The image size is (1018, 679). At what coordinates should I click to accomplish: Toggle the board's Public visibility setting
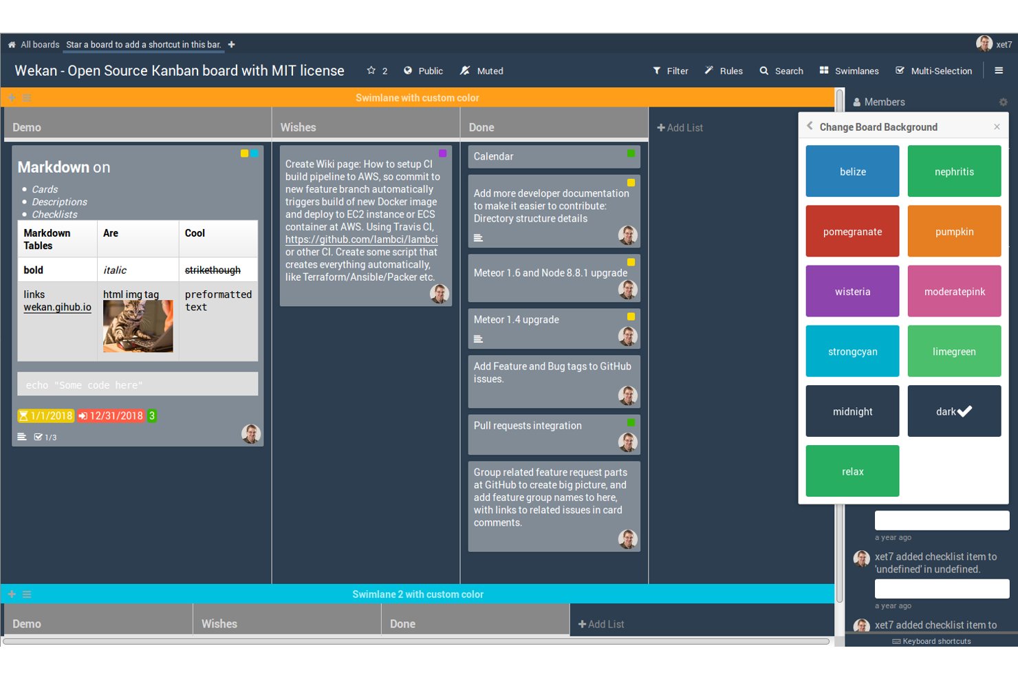click(423, 71)
